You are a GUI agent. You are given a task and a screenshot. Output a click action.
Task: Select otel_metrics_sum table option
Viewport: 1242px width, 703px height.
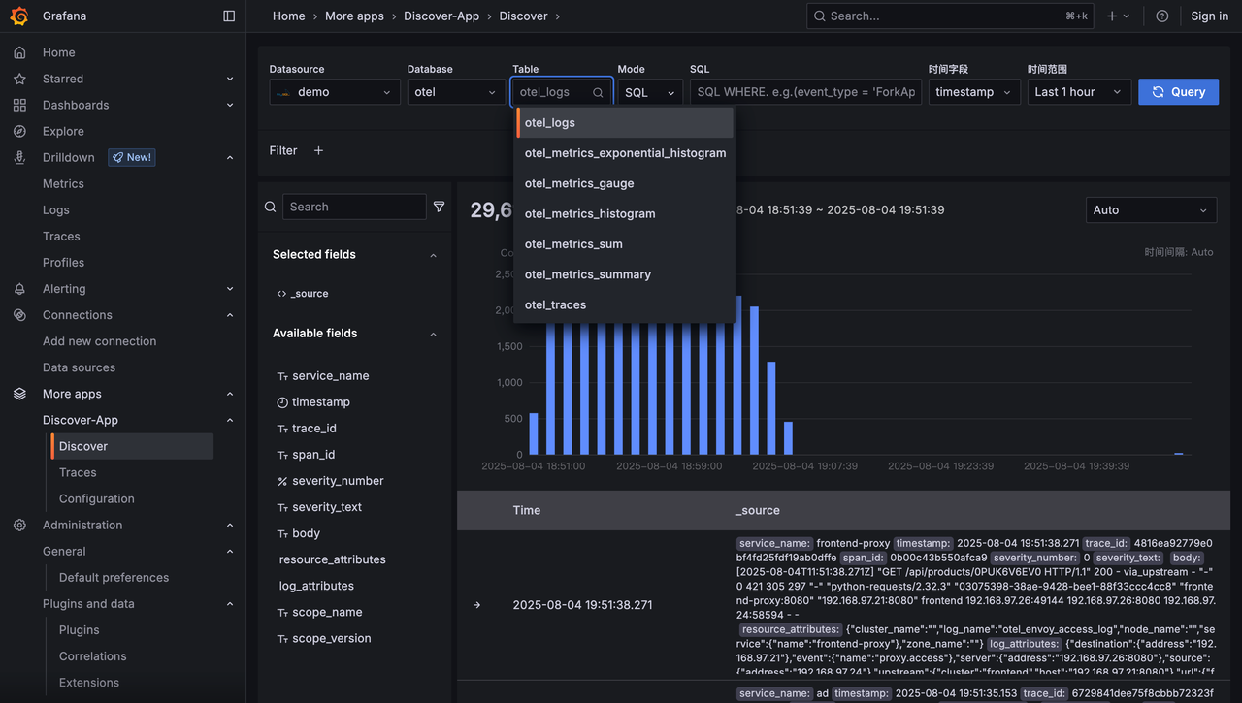tap(625, 244)
